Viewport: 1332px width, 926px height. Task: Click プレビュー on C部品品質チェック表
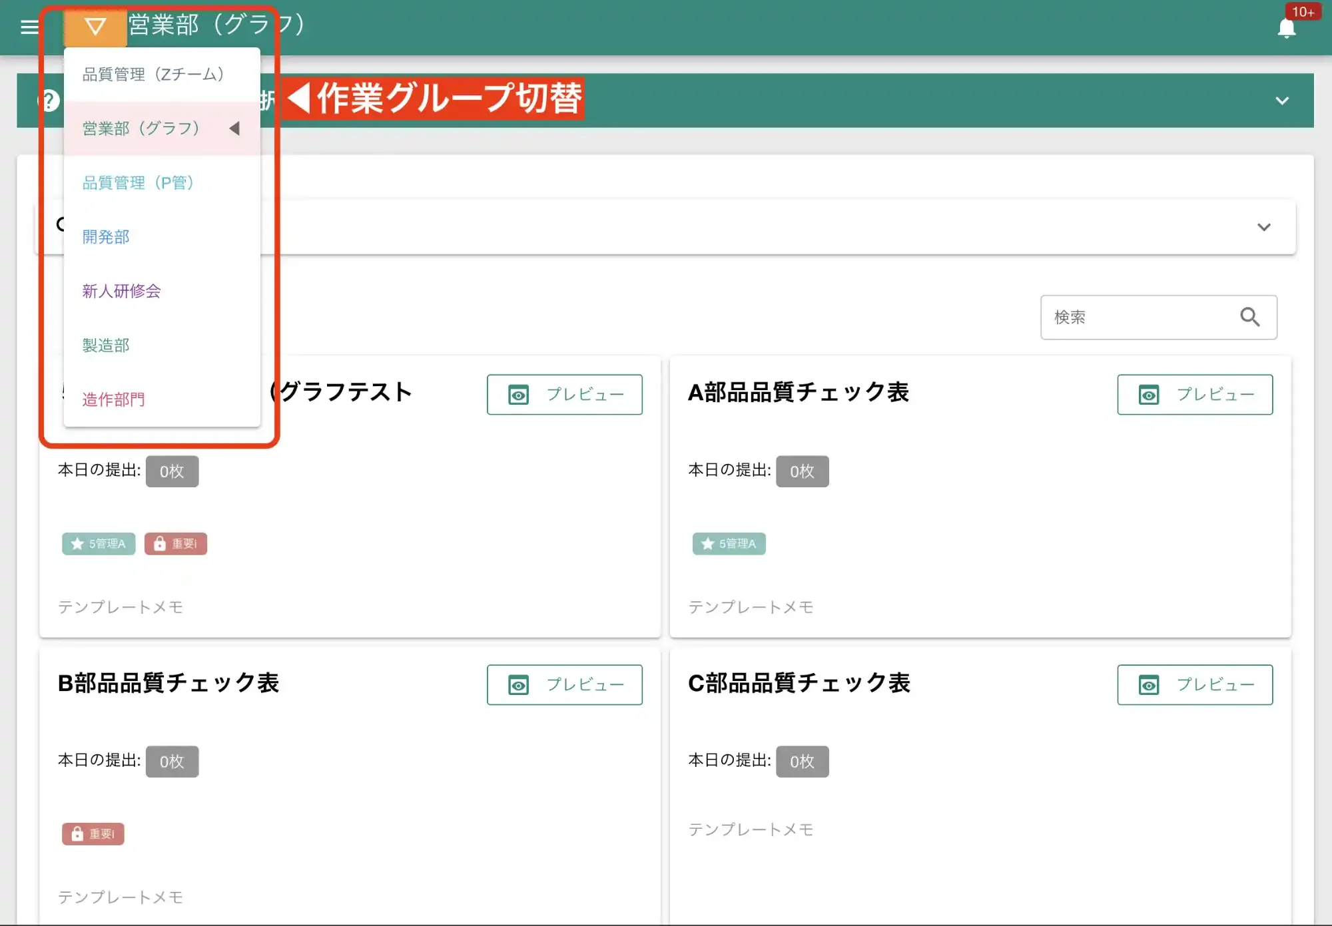tap(1195, 684)
